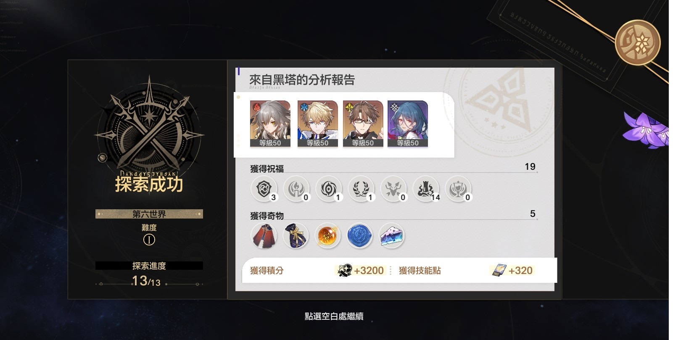Click the shield blessing icon showing 3

click(x=264, y=189)
